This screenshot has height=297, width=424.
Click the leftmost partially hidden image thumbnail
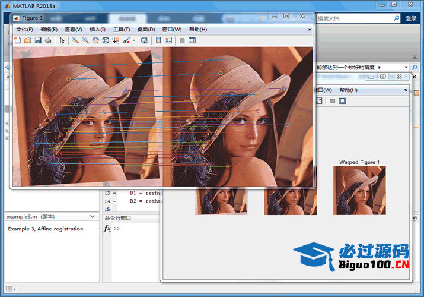coord(221,201)
